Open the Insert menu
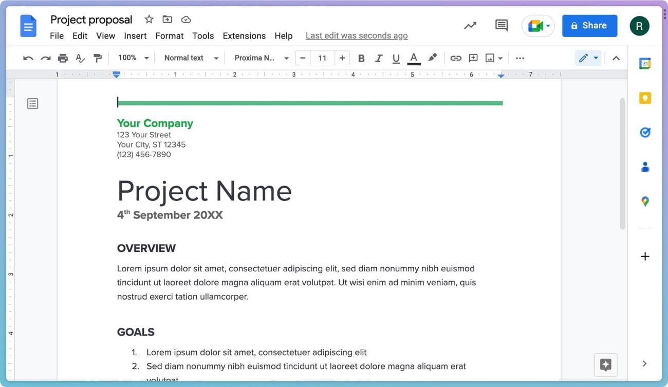 tap(135, 35)
